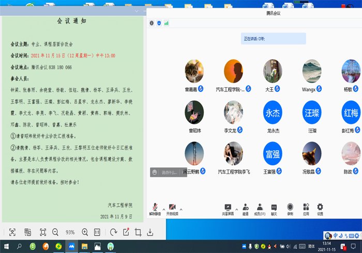Viewport: 362px width, 253px height.
Task: Select participant 况敬晶 avatar
Action: 312,153
